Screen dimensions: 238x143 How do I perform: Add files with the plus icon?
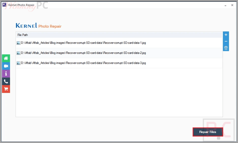pos(226,35)
